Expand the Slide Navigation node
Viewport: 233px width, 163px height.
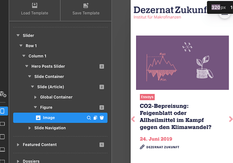(30, 128)
